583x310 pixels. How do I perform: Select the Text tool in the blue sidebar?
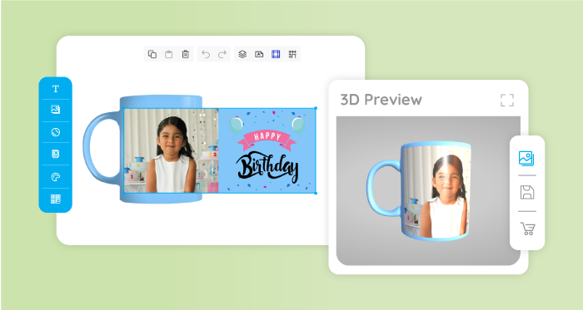(56, 89)
